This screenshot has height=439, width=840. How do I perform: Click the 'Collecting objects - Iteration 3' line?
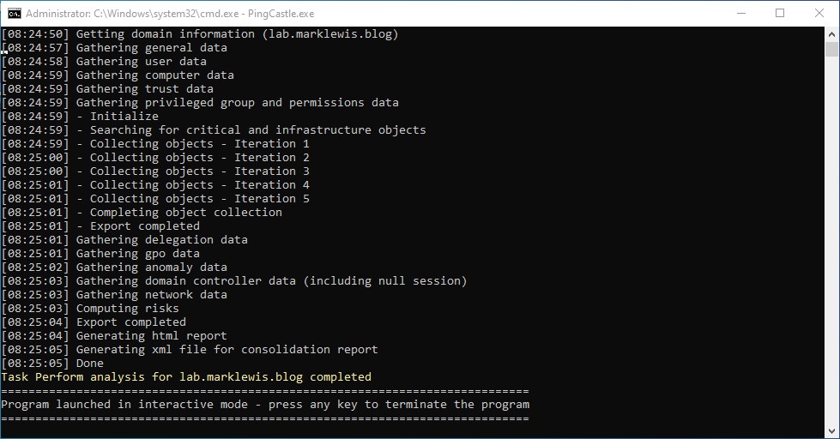199,171
